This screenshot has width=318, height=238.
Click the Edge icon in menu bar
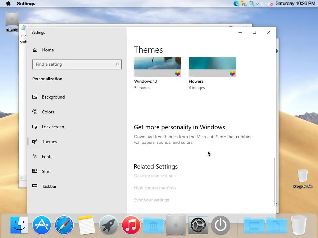coord(236,3)
